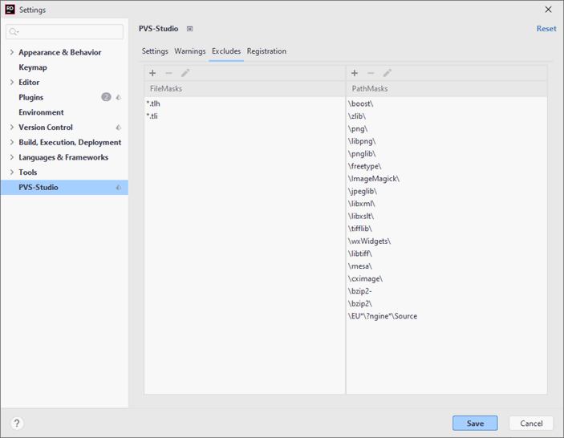
Task: Expand the Editor settings group
Action: (x=11, y=83)
